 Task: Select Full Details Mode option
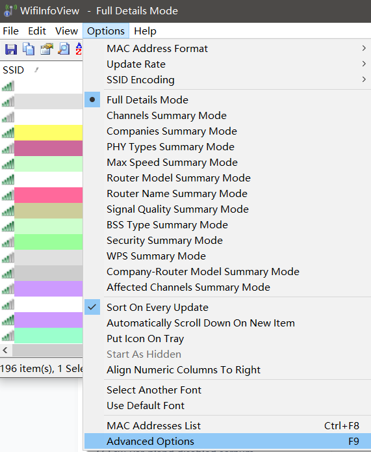click(x=227, y=100)
